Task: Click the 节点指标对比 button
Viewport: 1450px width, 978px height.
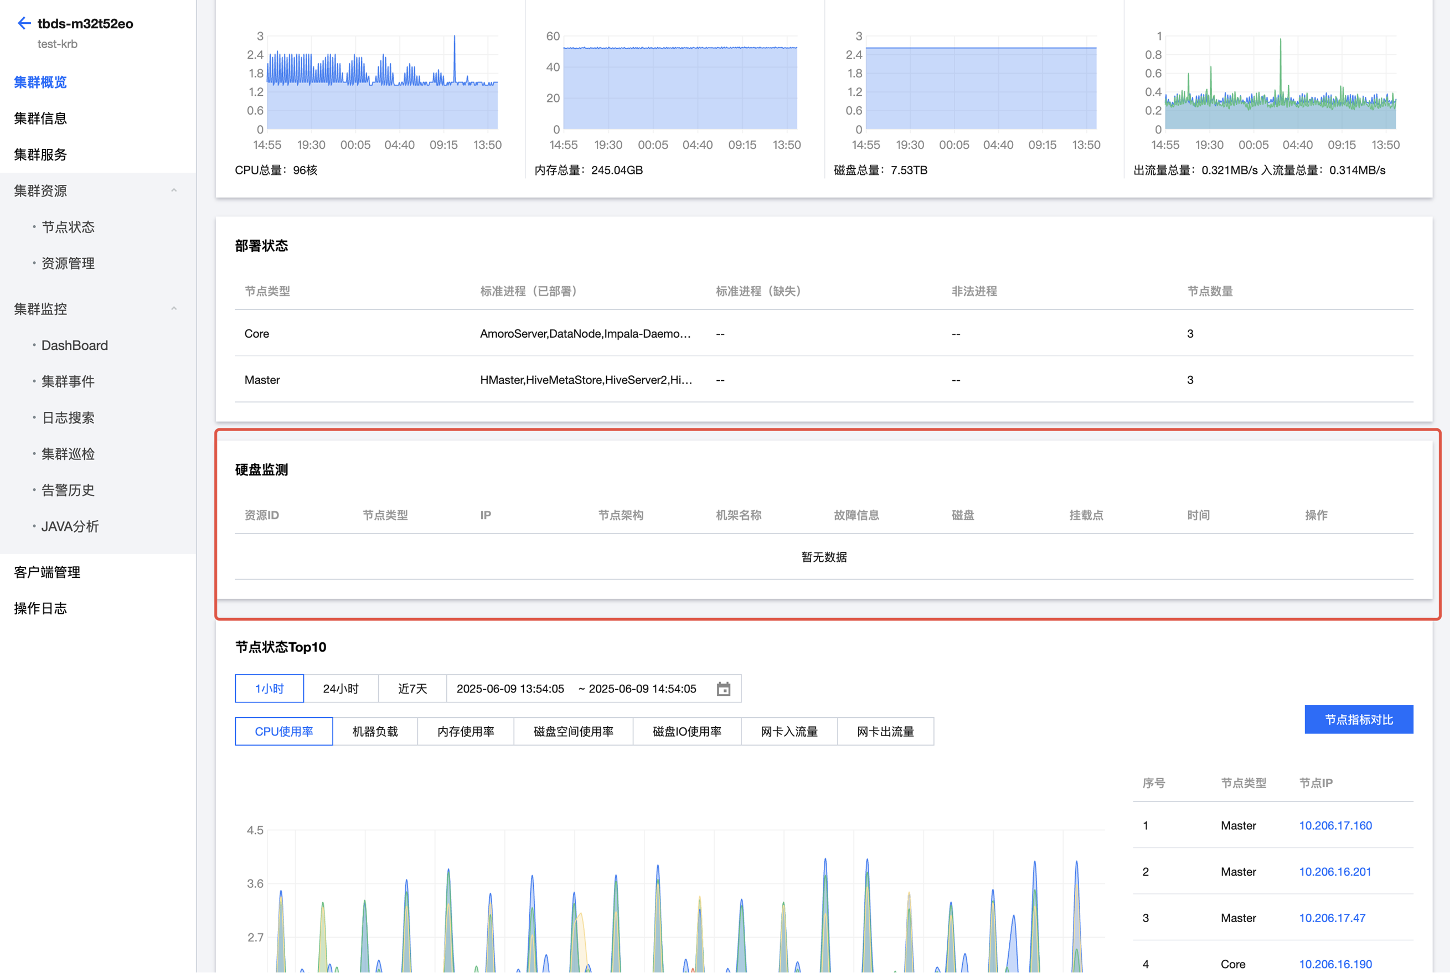Action: pyautogui.click(x=1358, y=720)
